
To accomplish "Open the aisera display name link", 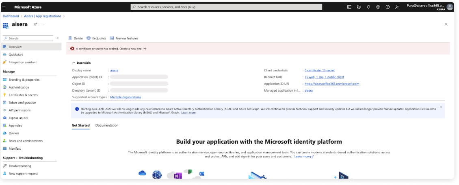I will [x=114, y=71].
